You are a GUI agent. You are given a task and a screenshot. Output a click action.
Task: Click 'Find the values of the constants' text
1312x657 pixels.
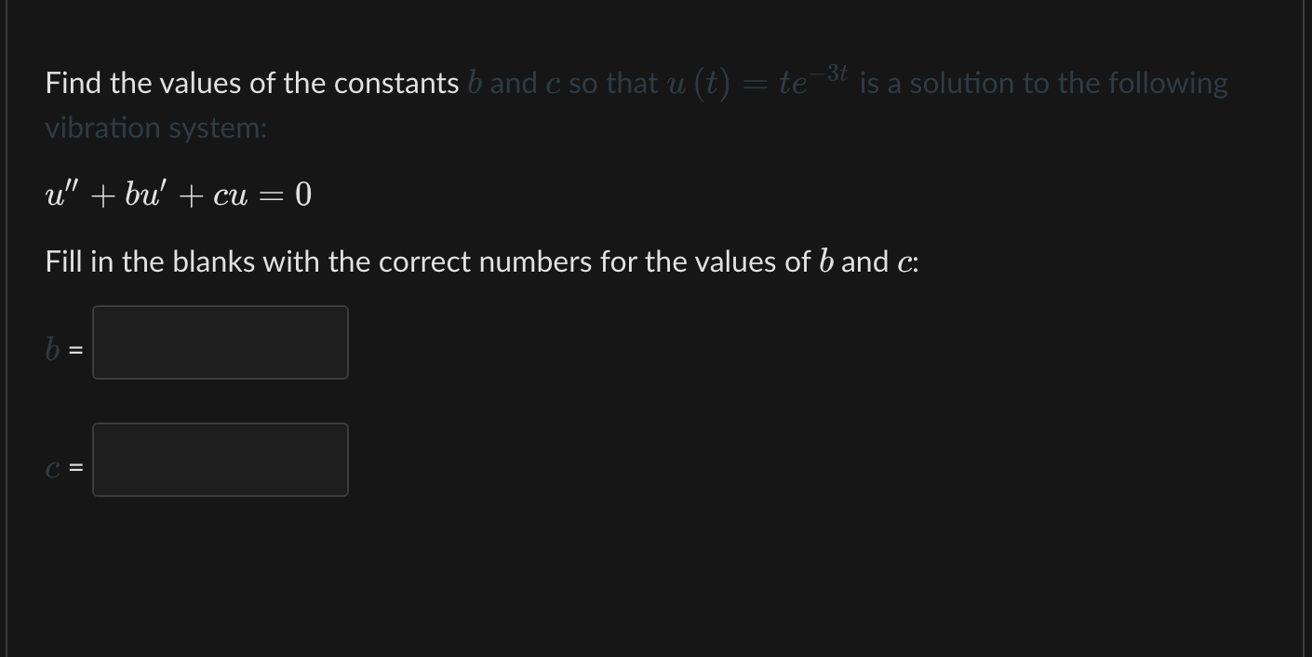252,83
